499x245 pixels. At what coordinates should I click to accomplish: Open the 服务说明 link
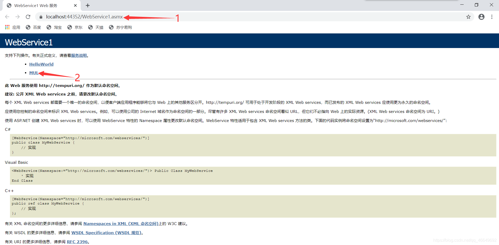[x=79, y=56]
